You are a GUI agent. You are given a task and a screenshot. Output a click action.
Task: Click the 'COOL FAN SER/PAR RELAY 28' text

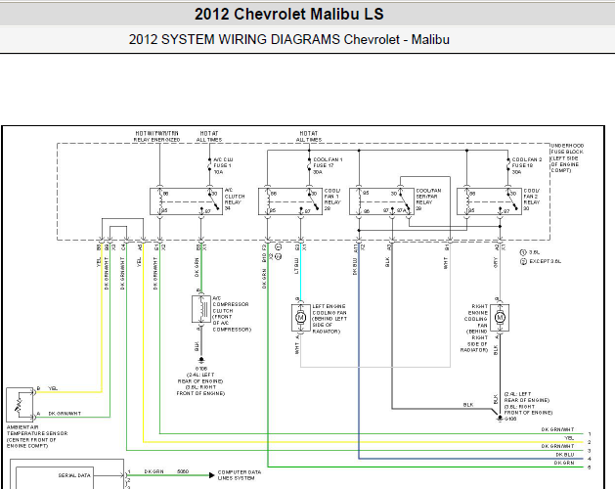pos(428,199)
